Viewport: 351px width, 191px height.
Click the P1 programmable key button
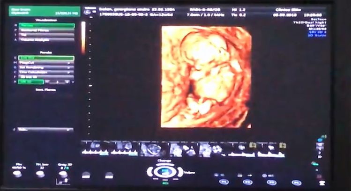coord(224,182)
